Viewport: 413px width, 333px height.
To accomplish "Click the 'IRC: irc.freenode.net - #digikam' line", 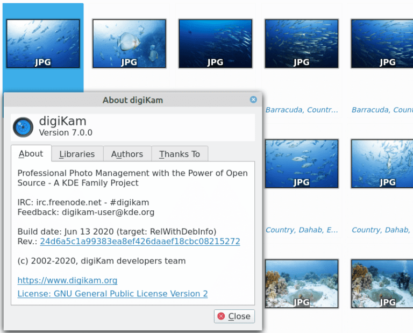I will click(83, 202).
